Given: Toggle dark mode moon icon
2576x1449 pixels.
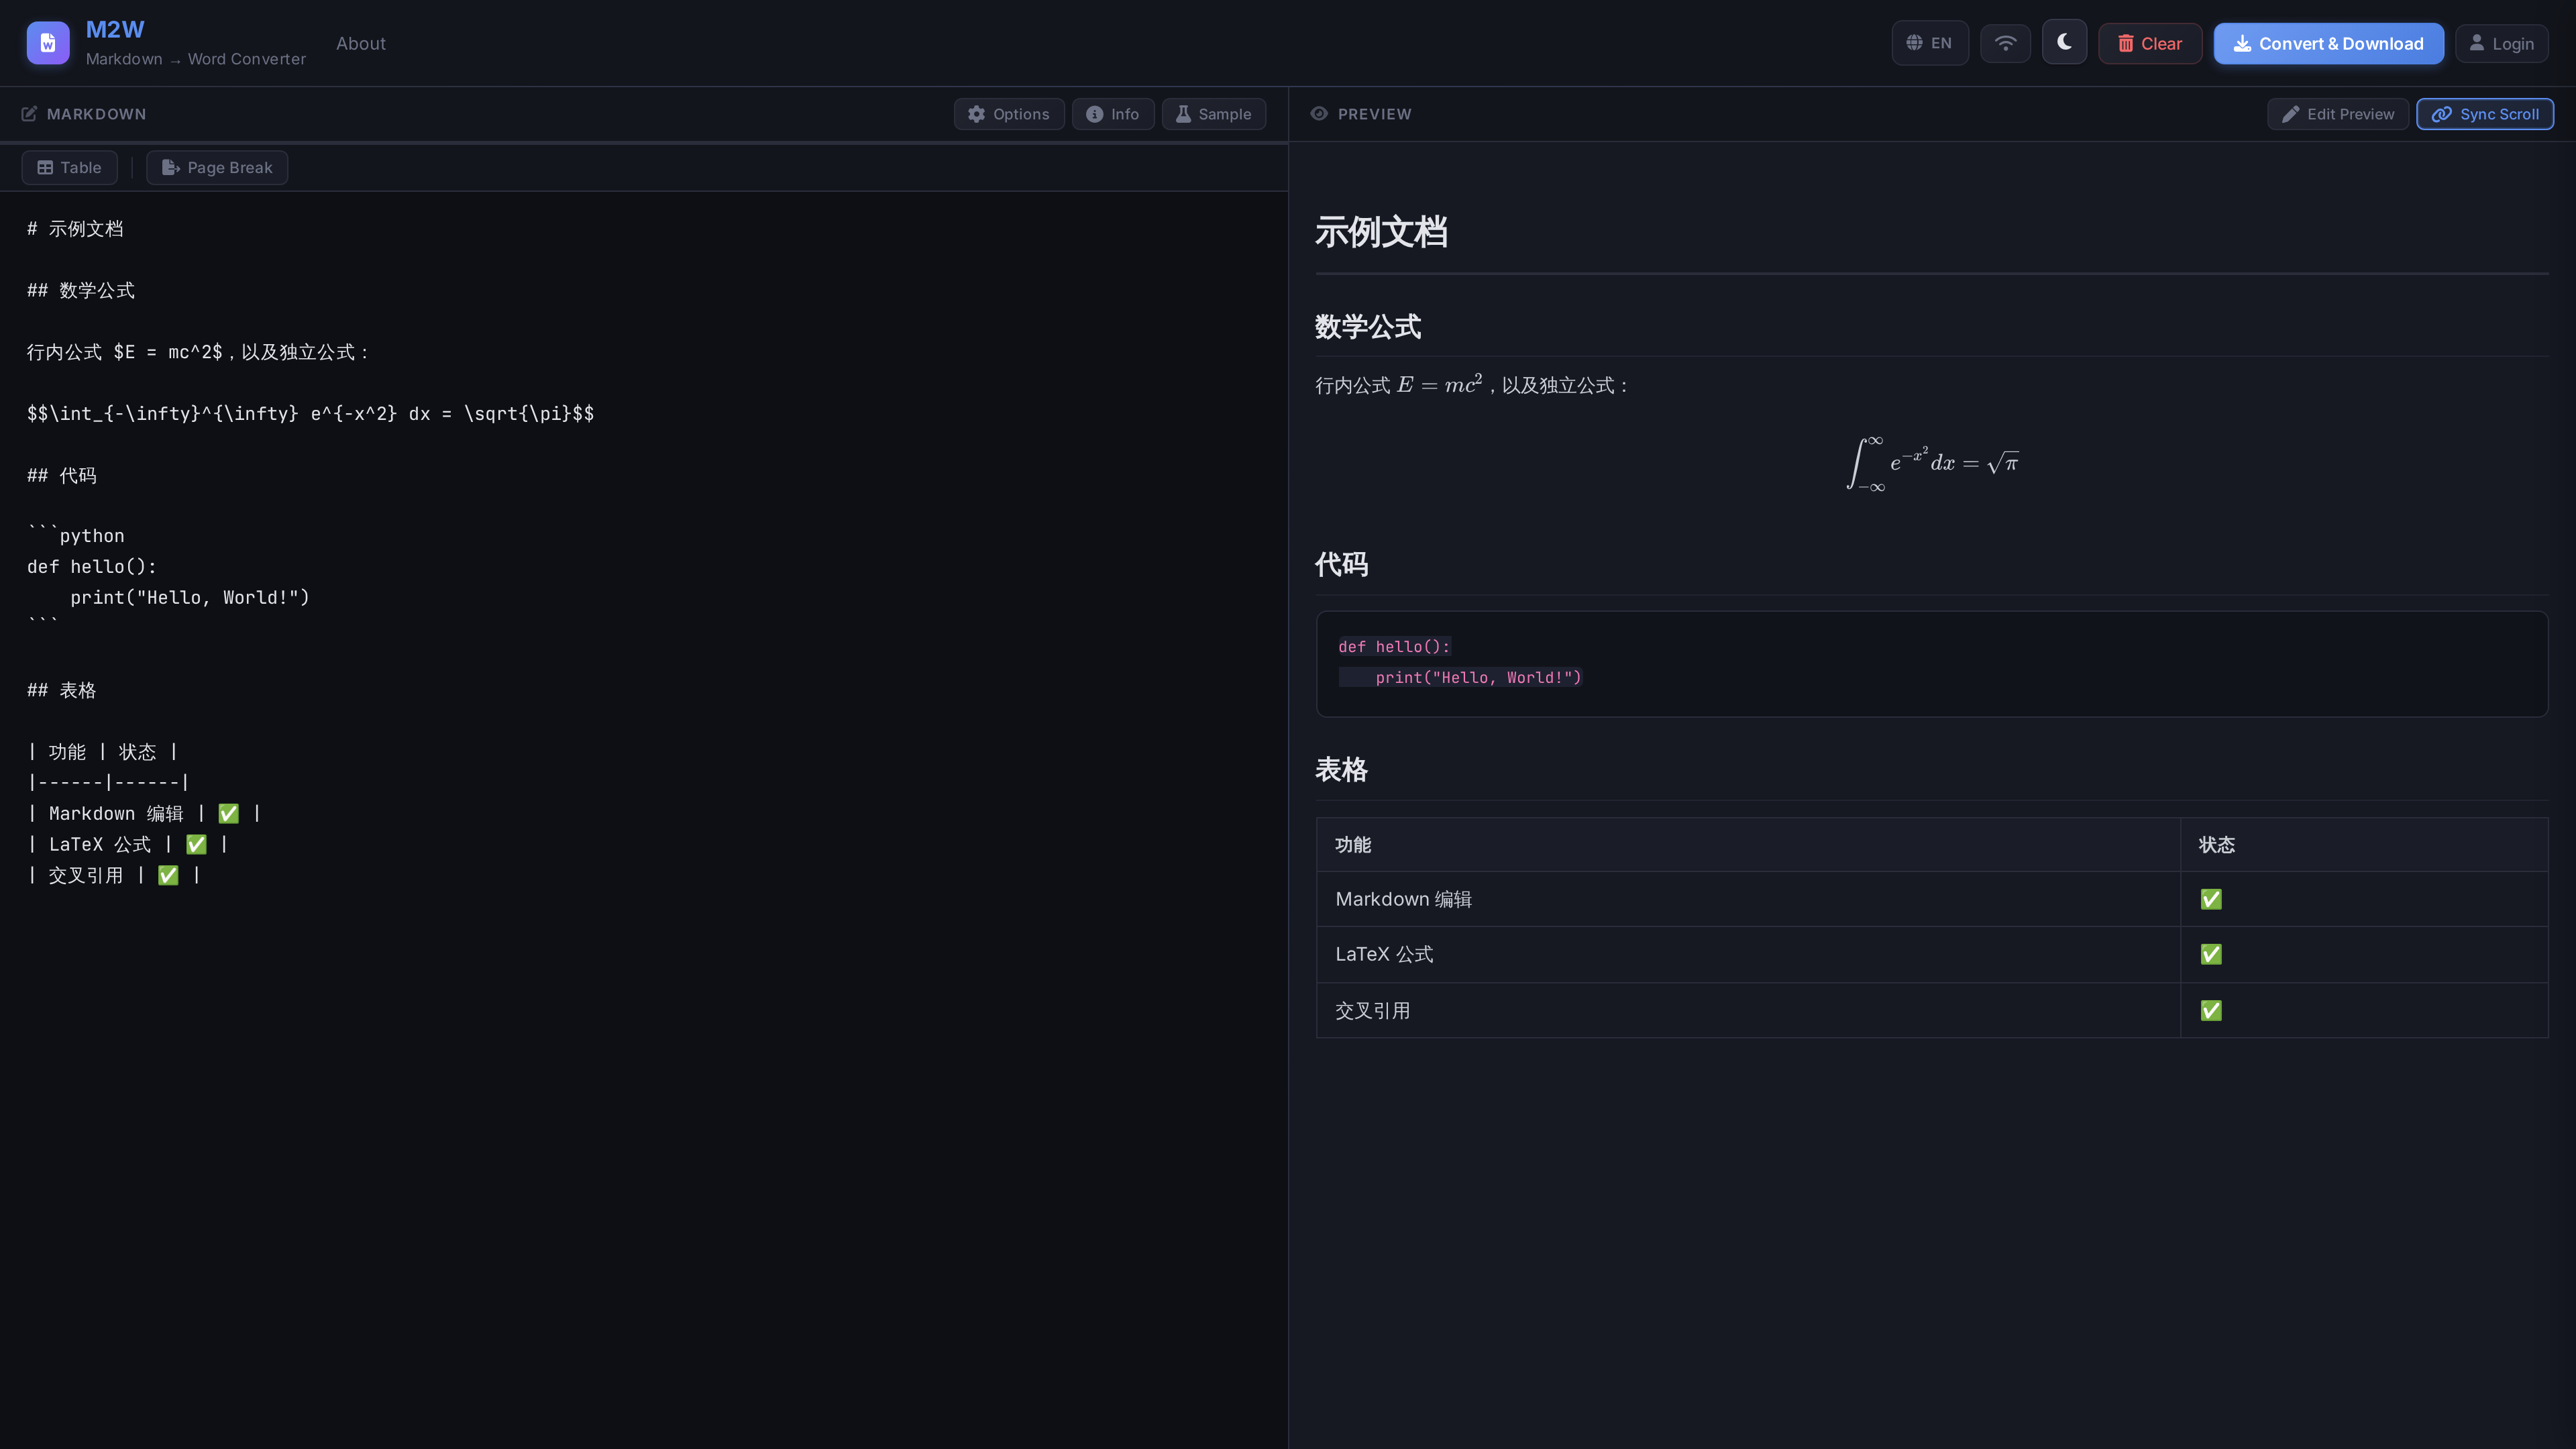Looking at the screenshot, I should click(2064, 42).
